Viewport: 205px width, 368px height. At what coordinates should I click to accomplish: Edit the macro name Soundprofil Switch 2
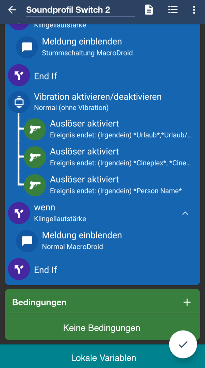tap(80, 10)
